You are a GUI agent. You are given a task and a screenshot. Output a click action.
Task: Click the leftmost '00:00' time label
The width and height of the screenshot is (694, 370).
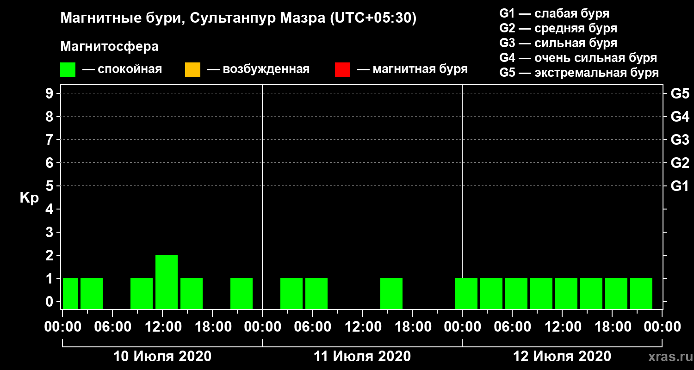62,327
